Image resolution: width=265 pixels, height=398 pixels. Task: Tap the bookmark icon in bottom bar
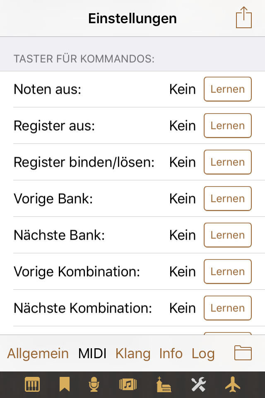tap(64, 385)
